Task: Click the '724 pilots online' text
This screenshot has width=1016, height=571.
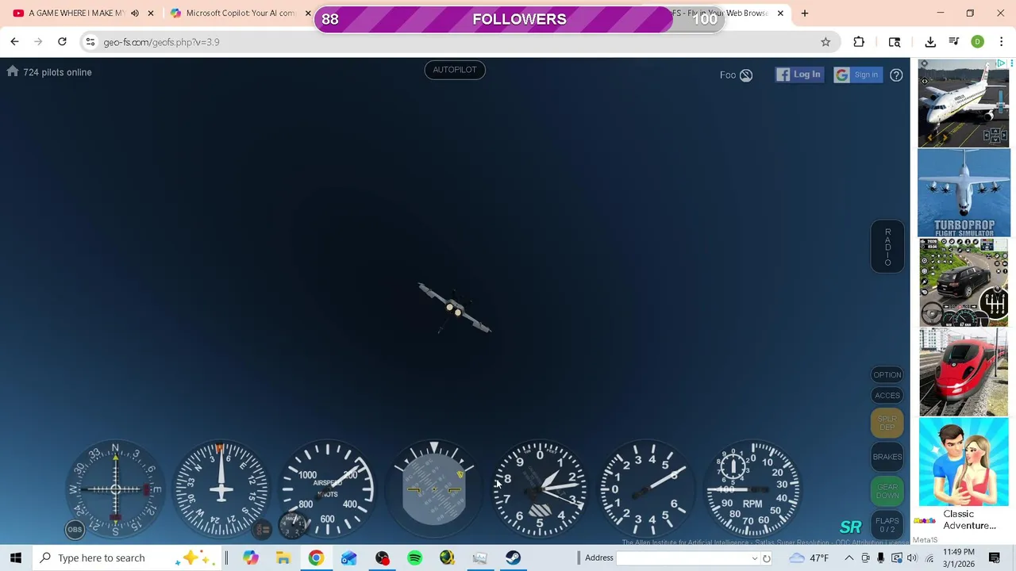Action: [57, 72]
